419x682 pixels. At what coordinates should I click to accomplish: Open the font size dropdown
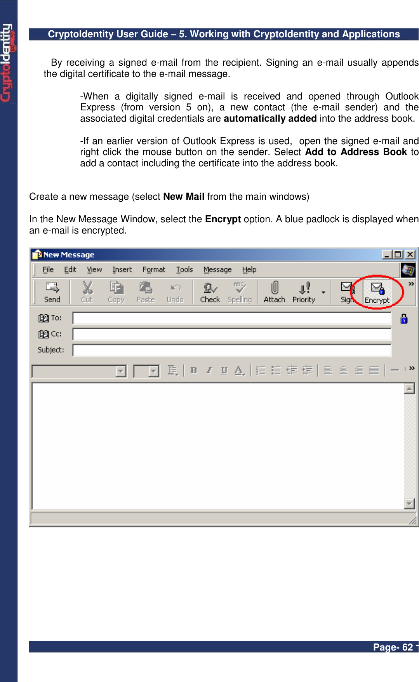pyautogui.click(x=154, y=371)
